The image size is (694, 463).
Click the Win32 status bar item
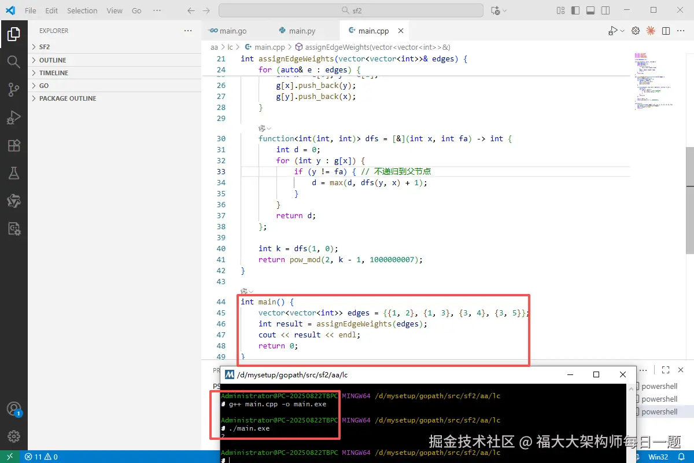coord(658,457)
